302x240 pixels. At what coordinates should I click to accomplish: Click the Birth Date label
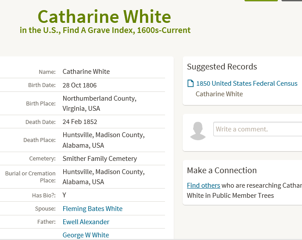[x=42, y=85]
